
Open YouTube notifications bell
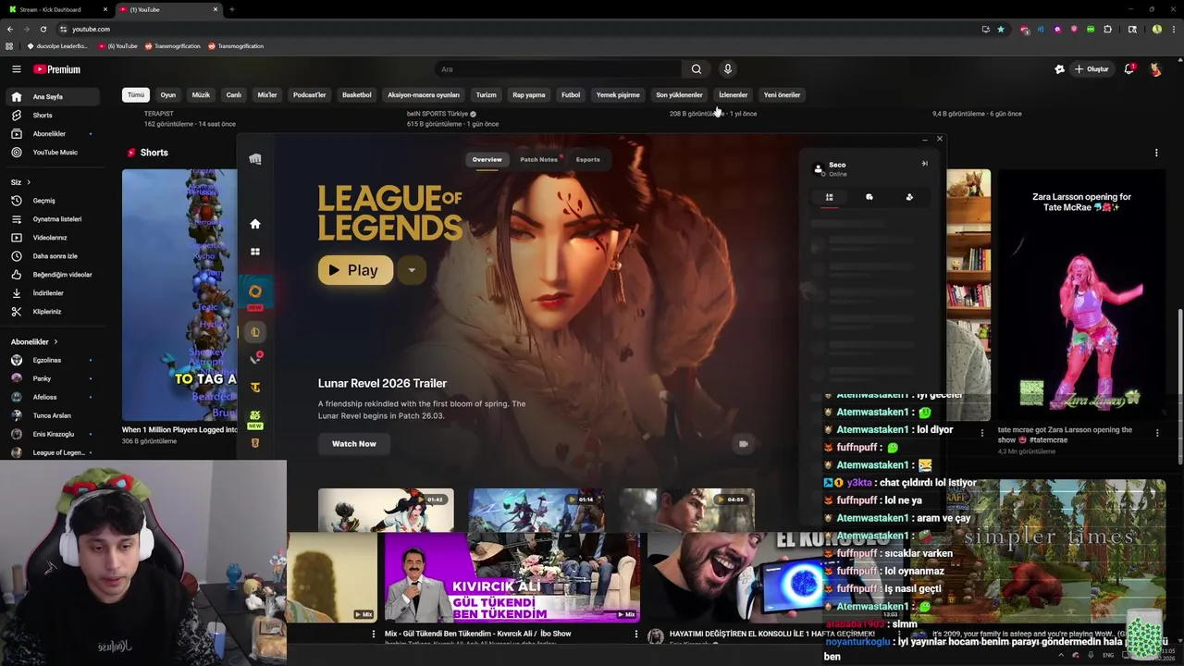pos(1128,69)
